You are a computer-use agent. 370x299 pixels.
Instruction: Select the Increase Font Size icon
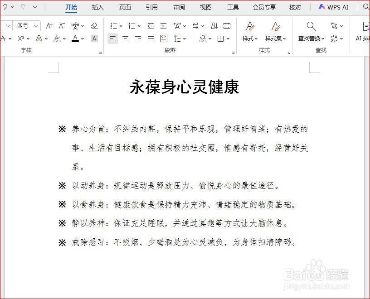pyautogui.click(x=49, y=26)
